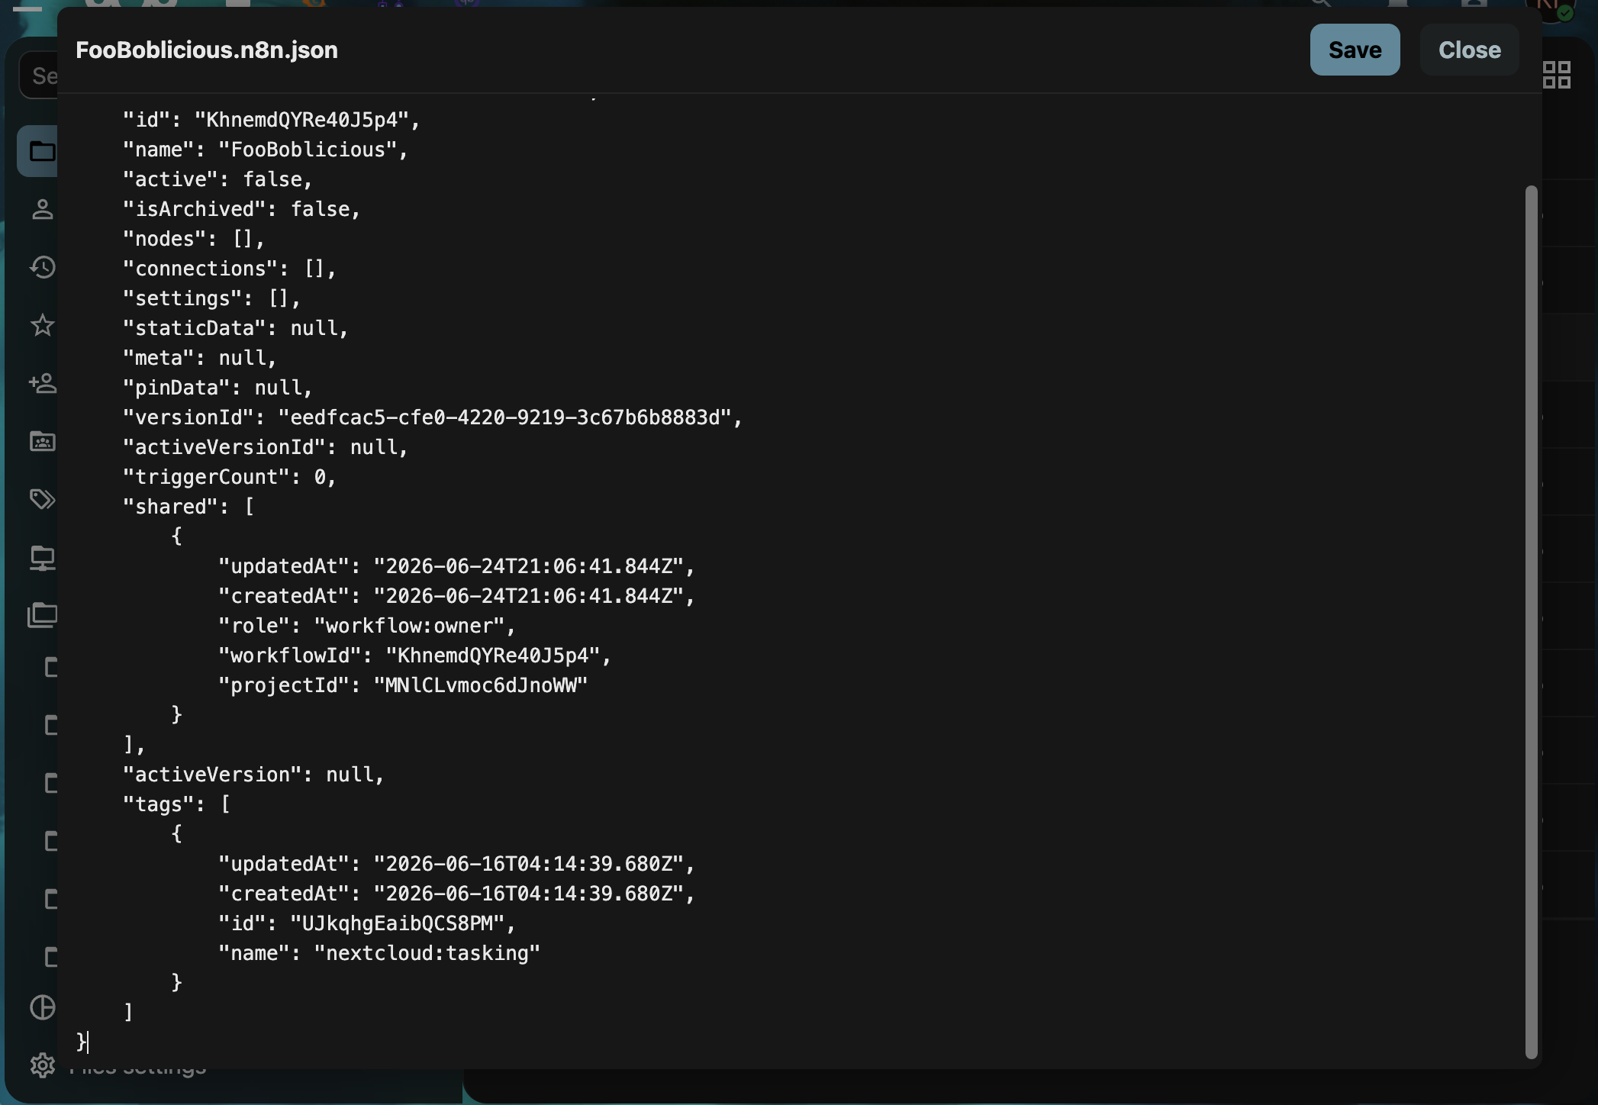Image resolution: width=1598 pixels, height=1105 pixels.
Task: Open Files settings gear icon
Action: click(x=42, y=1065)
